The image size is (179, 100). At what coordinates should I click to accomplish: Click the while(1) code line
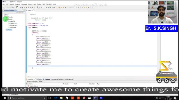[x=36, y=33]
